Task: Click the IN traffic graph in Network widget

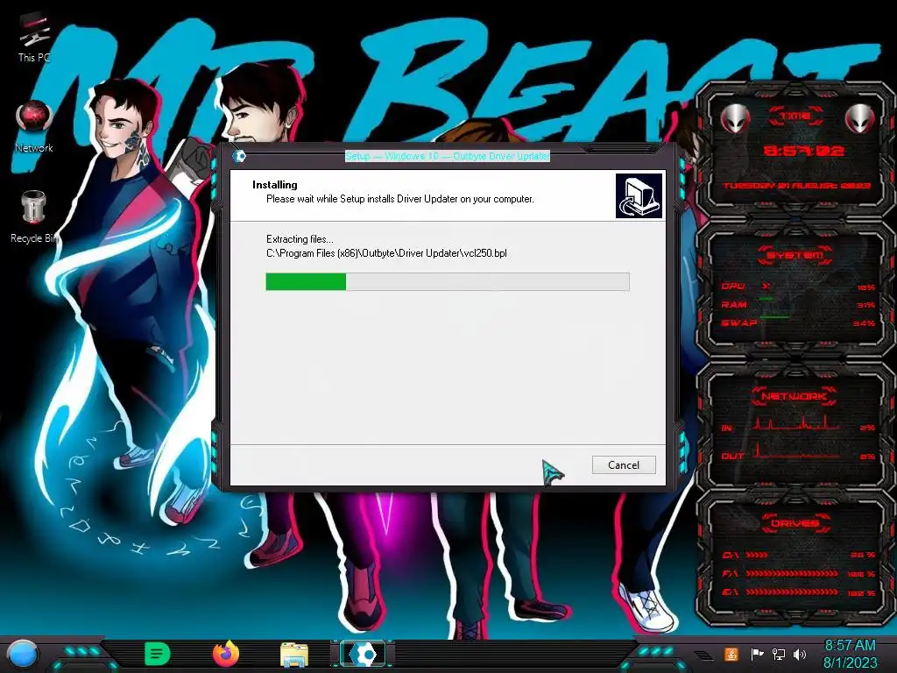Action: coord(797,422)
